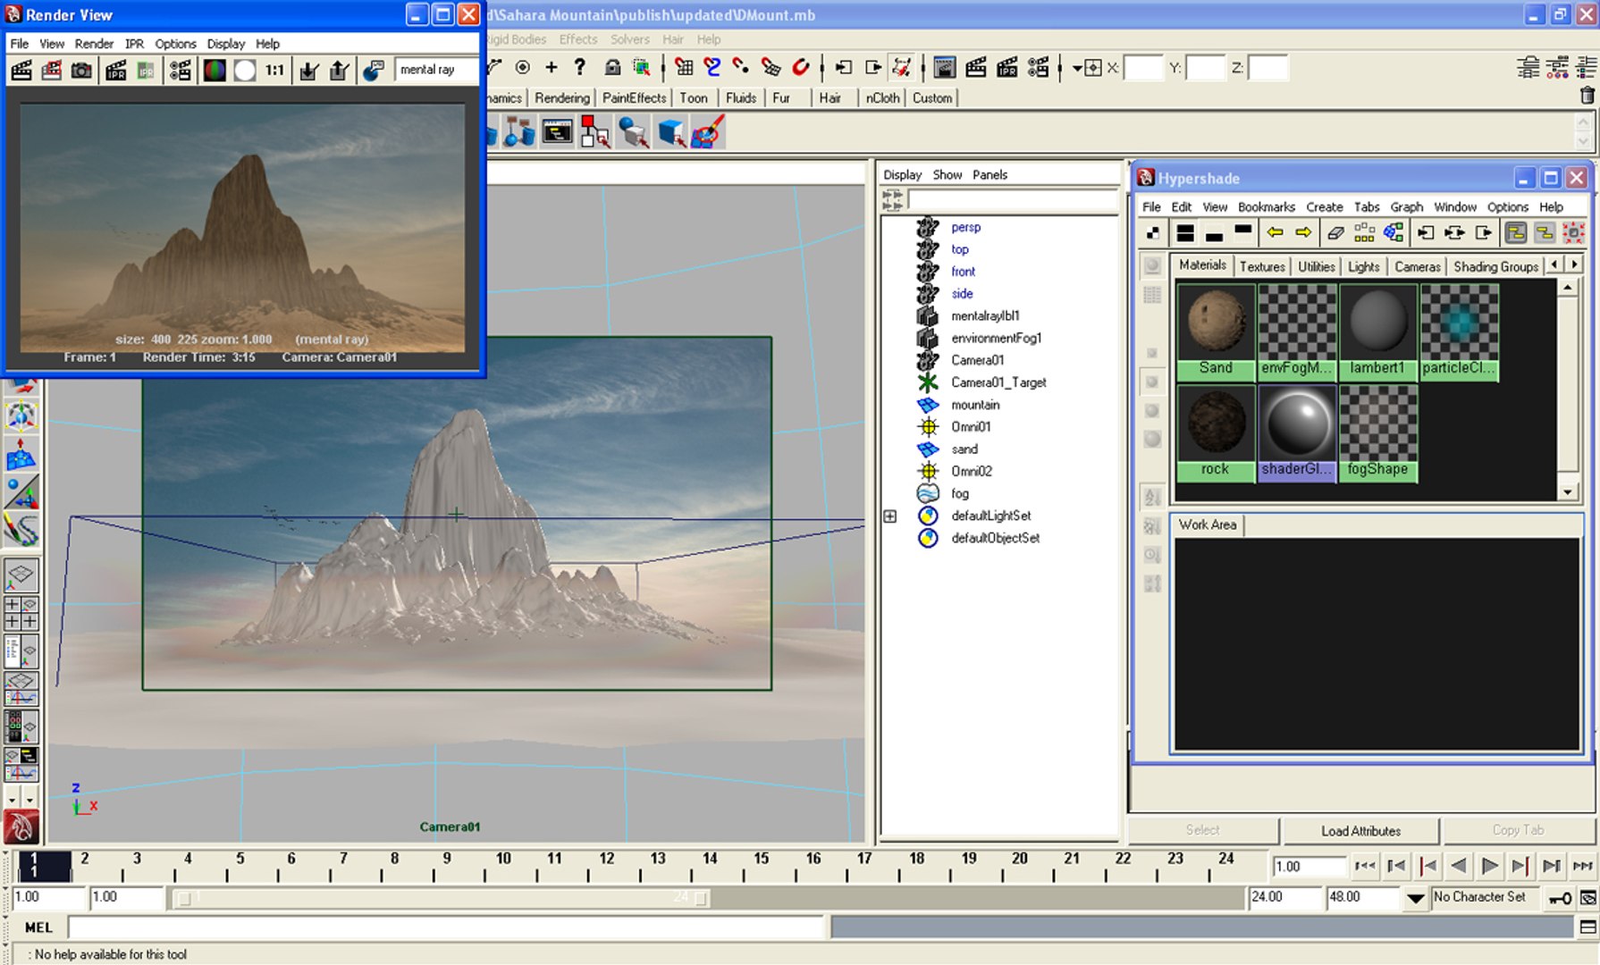Select the rock material swatch

pyautogui.click(x=1216, y=433)
